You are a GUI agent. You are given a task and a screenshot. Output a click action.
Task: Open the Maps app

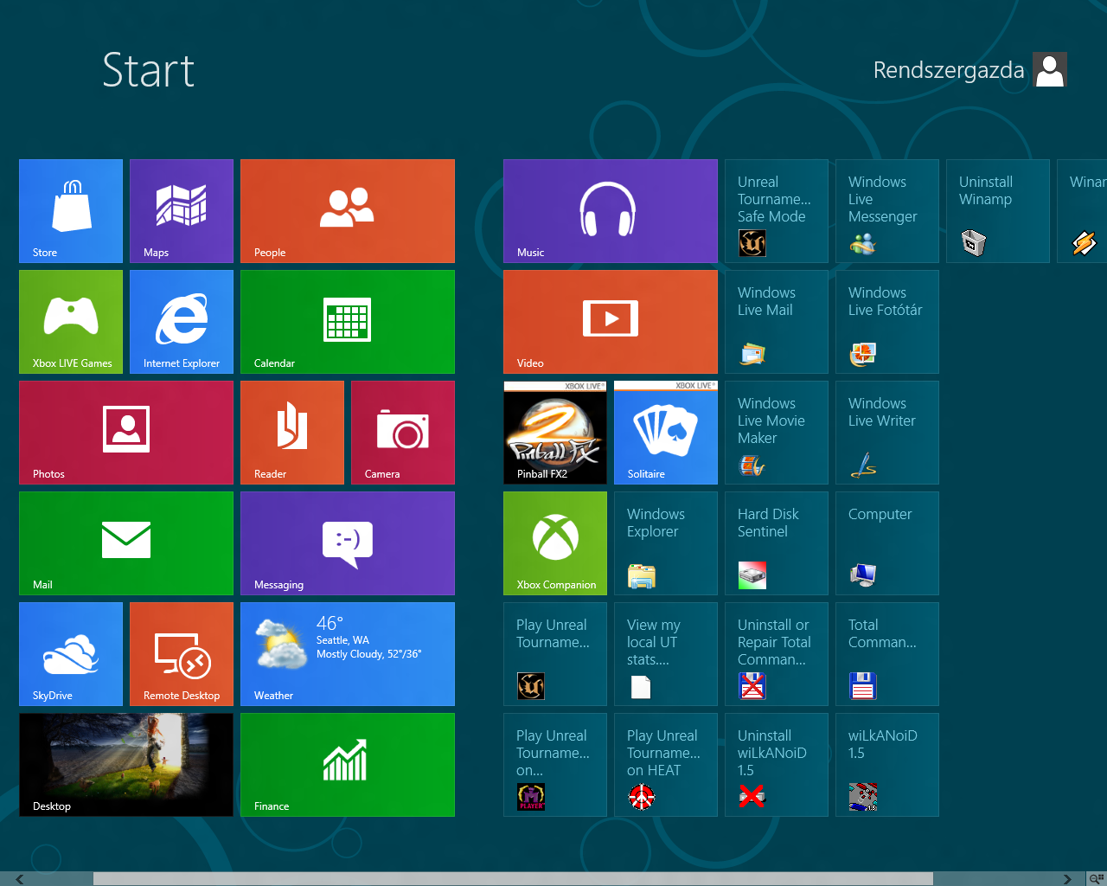[x=181, y=210]
